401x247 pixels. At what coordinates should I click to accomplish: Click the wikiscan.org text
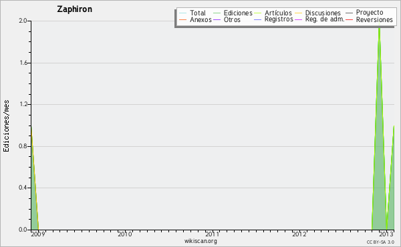click(200, 241)
